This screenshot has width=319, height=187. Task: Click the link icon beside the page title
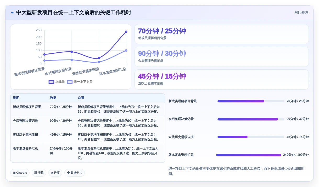click(12, 13)
